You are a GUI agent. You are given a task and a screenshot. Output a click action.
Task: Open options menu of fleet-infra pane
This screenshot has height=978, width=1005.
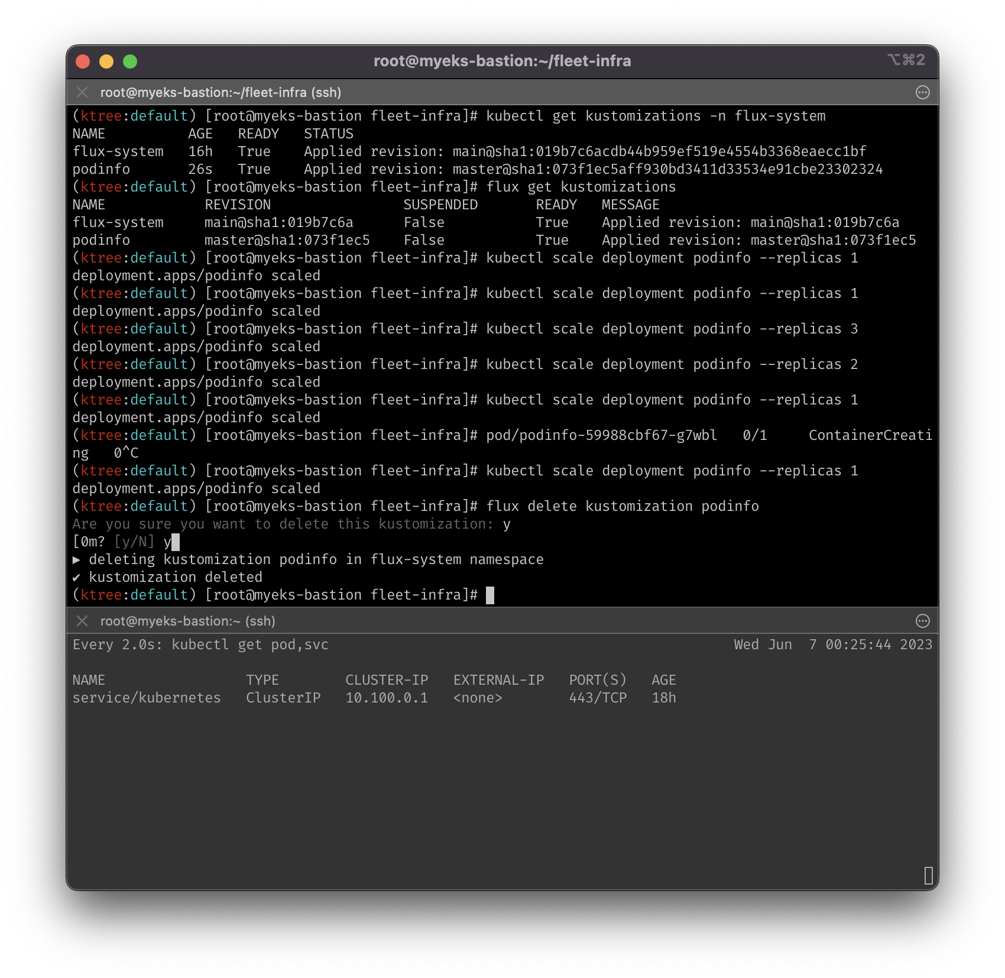click(922, 92)
